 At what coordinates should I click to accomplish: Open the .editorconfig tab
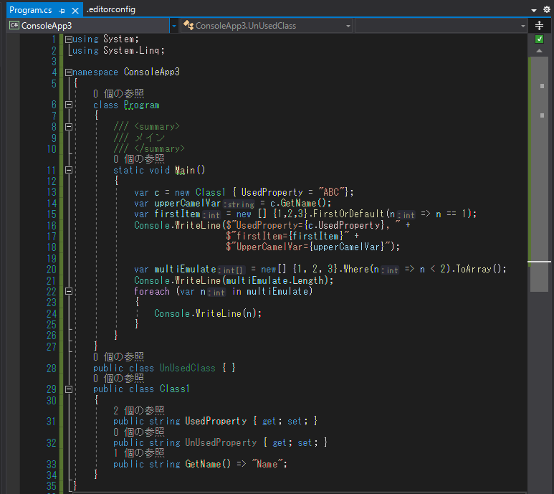point(111,9)
